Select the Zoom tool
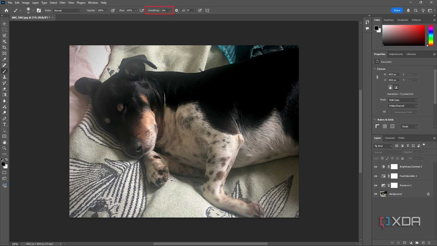The width and height of the screenshot is (437, 246). tap(4, 148)
